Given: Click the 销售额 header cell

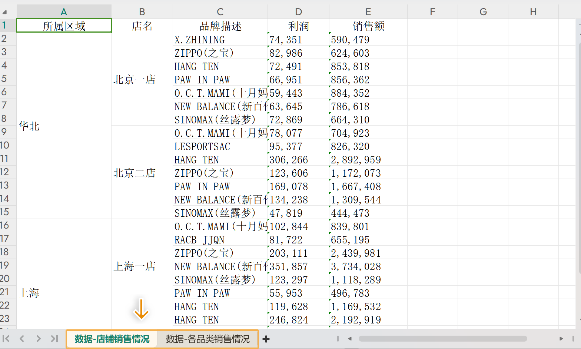Looking at the screenshot, I should 368,26.
